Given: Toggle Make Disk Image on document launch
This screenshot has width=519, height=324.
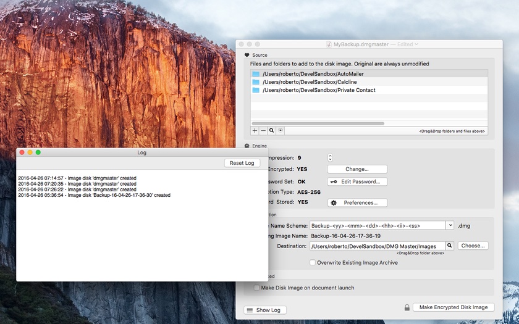Looking at the screenshot, I should click(x=257, y=288).
